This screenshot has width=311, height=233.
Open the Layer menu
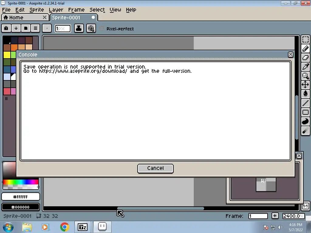click(x=56, y=10)
